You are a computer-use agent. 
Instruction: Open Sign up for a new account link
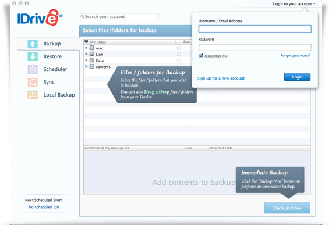221,78
